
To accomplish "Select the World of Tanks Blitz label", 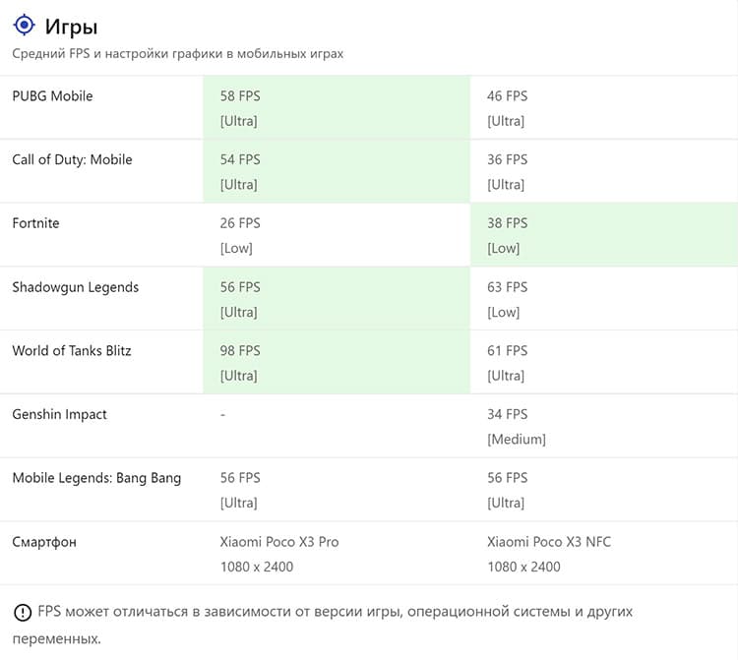I will pos(72,350).
